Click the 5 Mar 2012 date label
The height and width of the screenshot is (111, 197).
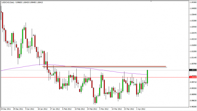pyautogui.click(x=104, y=109)
